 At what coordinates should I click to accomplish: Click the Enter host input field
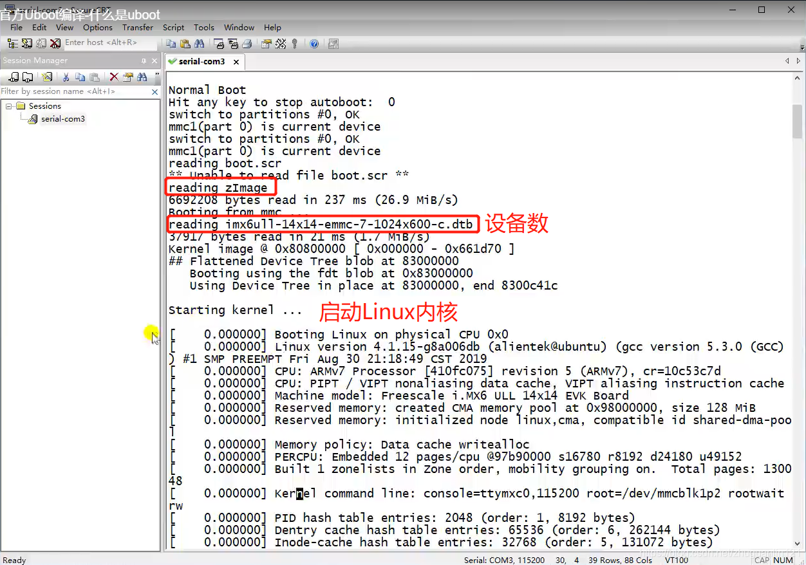tap(109, 42)
